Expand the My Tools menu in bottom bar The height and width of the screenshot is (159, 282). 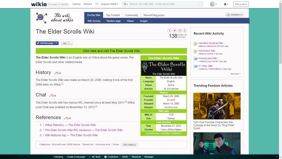[95, 157]
